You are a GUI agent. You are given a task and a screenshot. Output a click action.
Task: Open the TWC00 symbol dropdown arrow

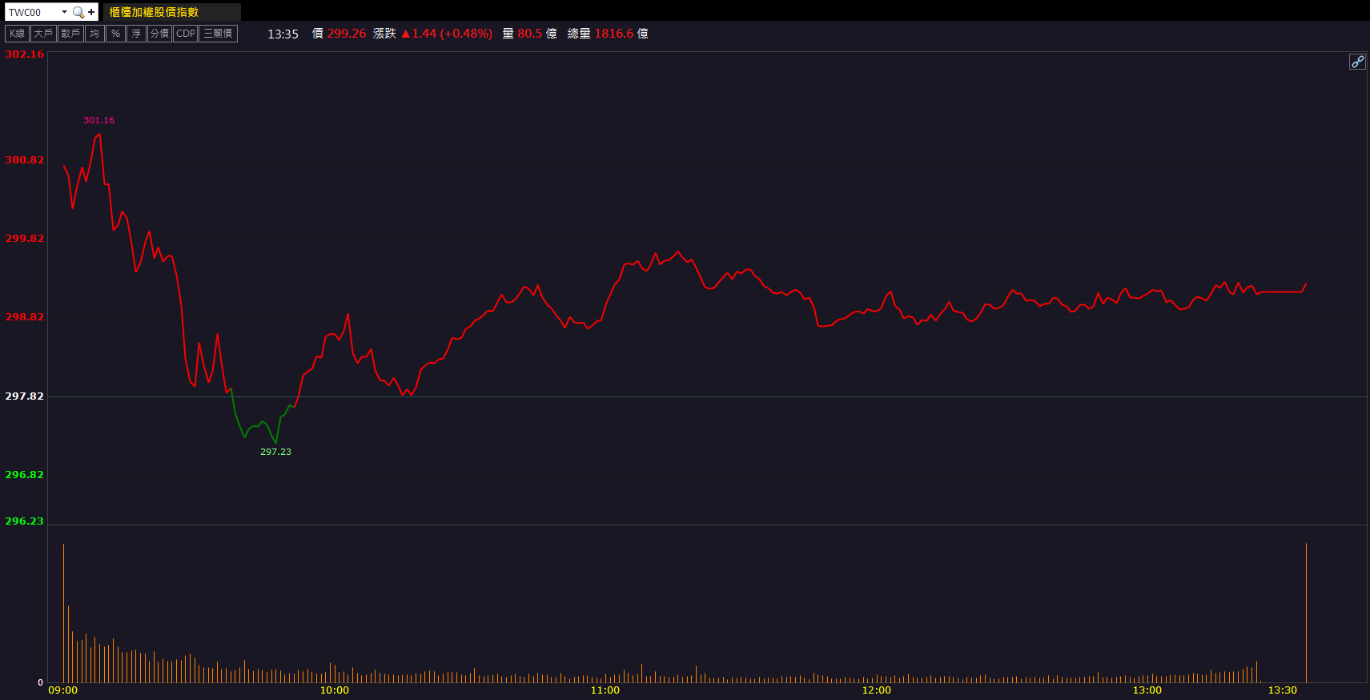(64, 12)
